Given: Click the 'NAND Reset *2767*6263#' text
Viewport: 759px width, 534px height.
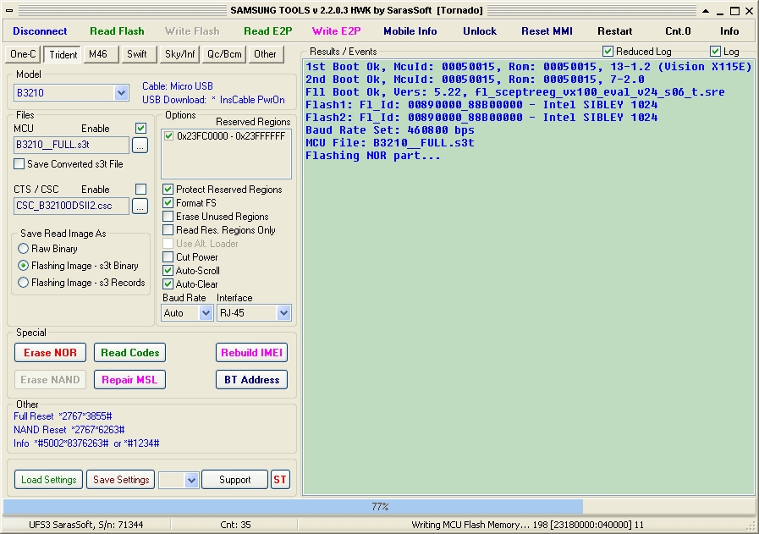Looking at the screenshot, I should pos(69,430).
